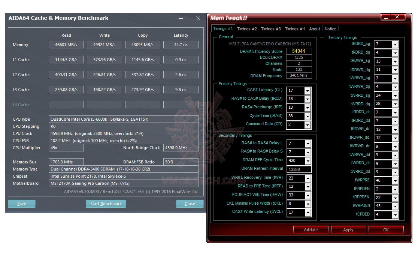This screenshot has height=253, width=415.
Task: Expand the tWRWR_dg dropdown
Action: [395, 87]
